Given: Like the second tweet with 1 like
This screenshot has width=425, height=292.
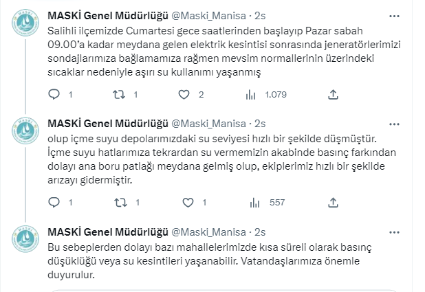Looking at the screenshot, I should [x=188, y=203].
